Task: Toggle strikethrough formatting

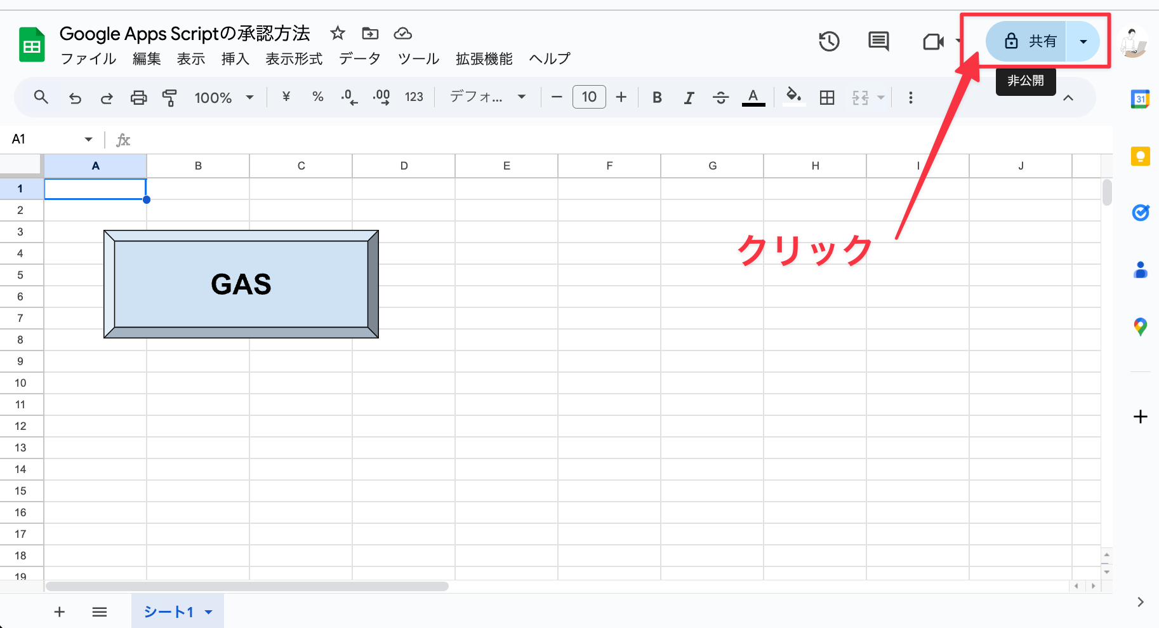Action: click(x=720, y=98)
